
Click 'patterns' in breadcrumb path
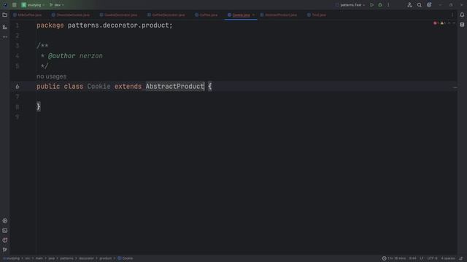[66, 258]
